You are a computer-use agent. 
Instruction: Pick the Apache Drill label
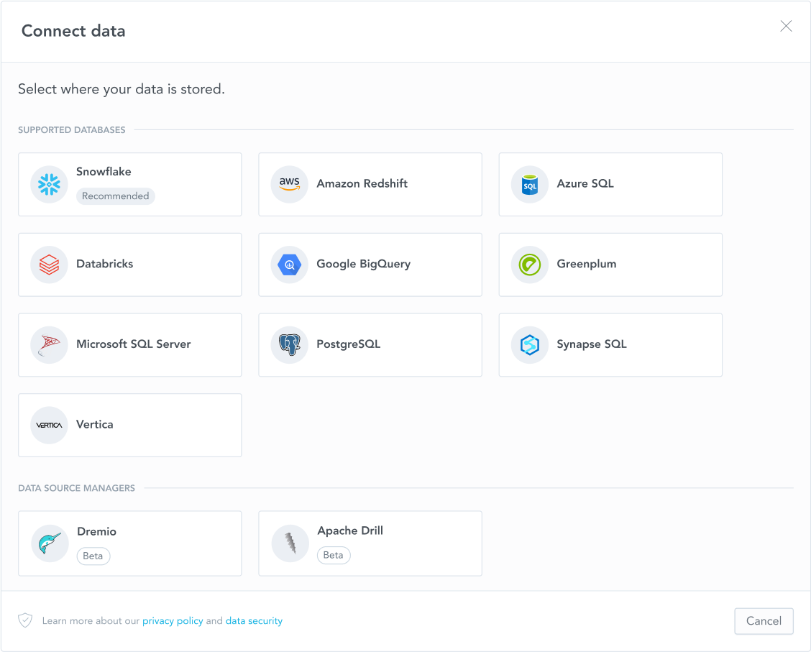click(350, 531)
